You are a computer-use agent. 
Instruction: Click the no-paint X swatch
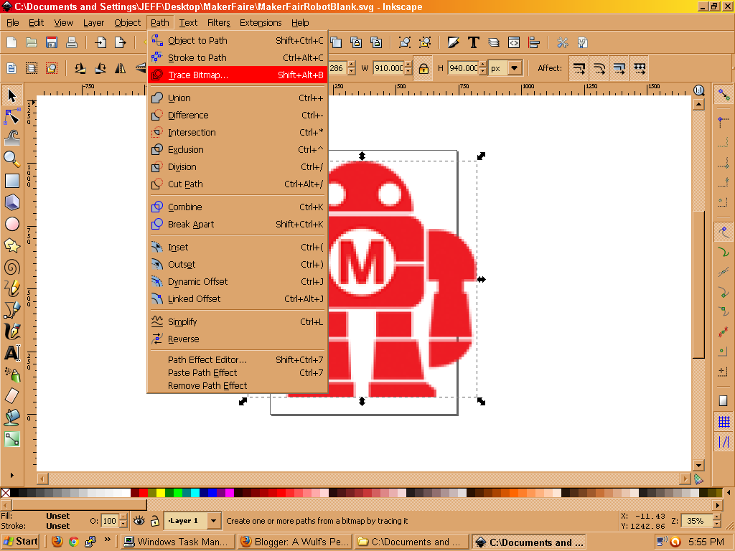5,492
